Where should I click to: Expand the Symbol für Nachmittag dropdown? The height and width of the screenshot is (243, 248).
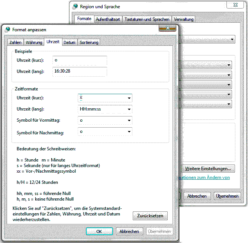click(x=129, y=132)
